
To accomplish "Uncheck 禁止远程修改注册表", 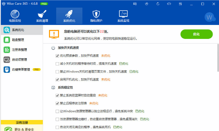I will (57, 103).
